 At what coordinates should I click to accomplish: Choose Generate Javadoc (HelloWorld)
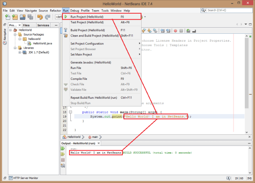click(x=102, y=62)
